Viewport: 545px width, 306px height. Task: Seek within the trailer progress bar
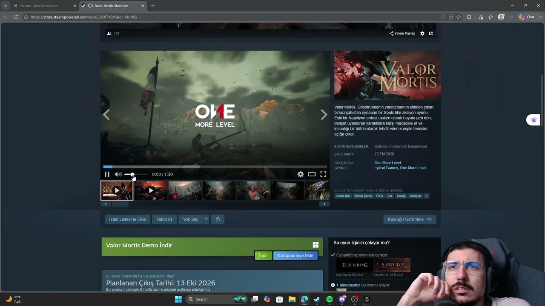pyautogui.click(x=215, y=167)
